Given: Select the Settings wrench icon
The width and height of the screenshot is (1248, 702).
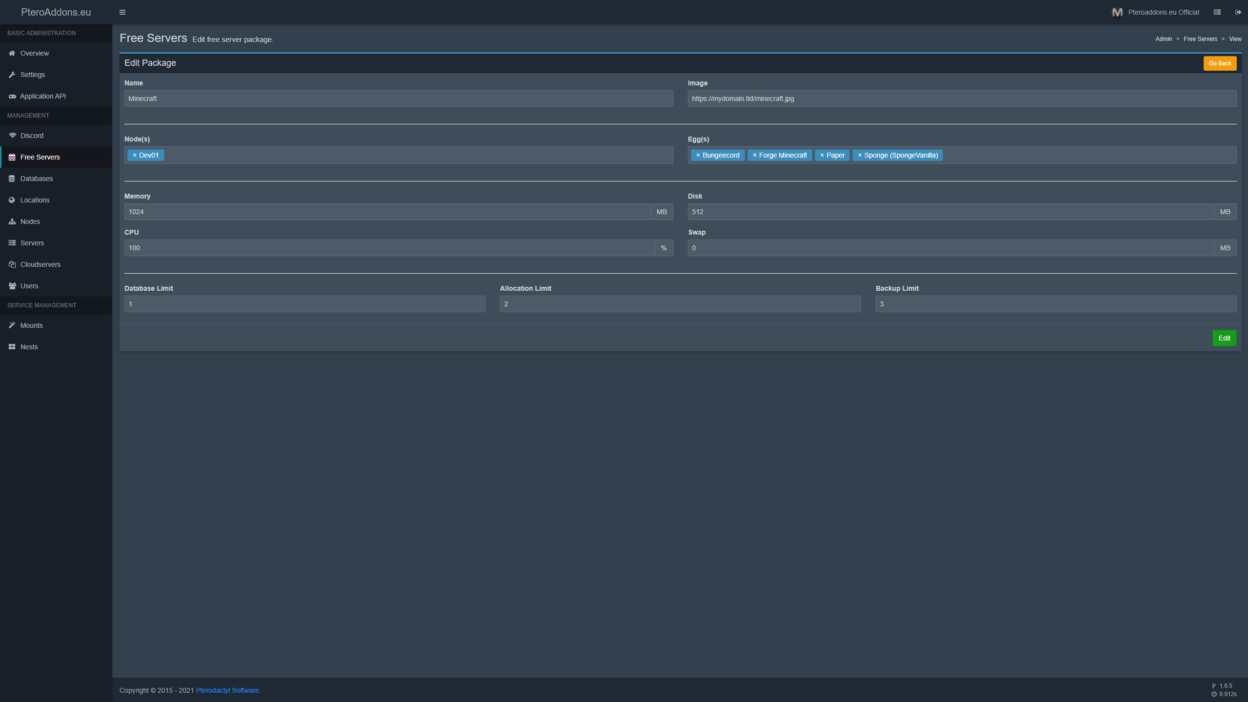Looking at the screenshot, I should [x=12, y=74].
